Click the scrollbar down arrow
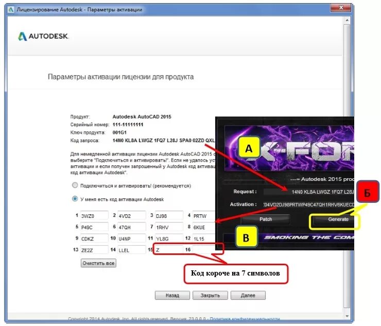 click(x=347, y=316)
